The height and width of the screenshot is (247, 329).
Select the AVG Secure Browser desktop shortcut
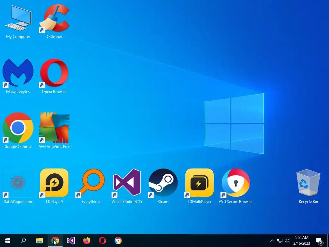(236, 186)
